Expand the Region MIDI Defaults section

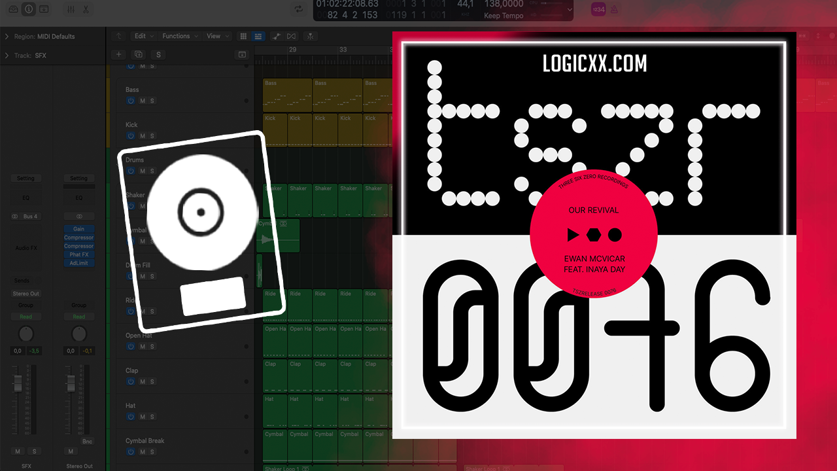pos(7,37)
